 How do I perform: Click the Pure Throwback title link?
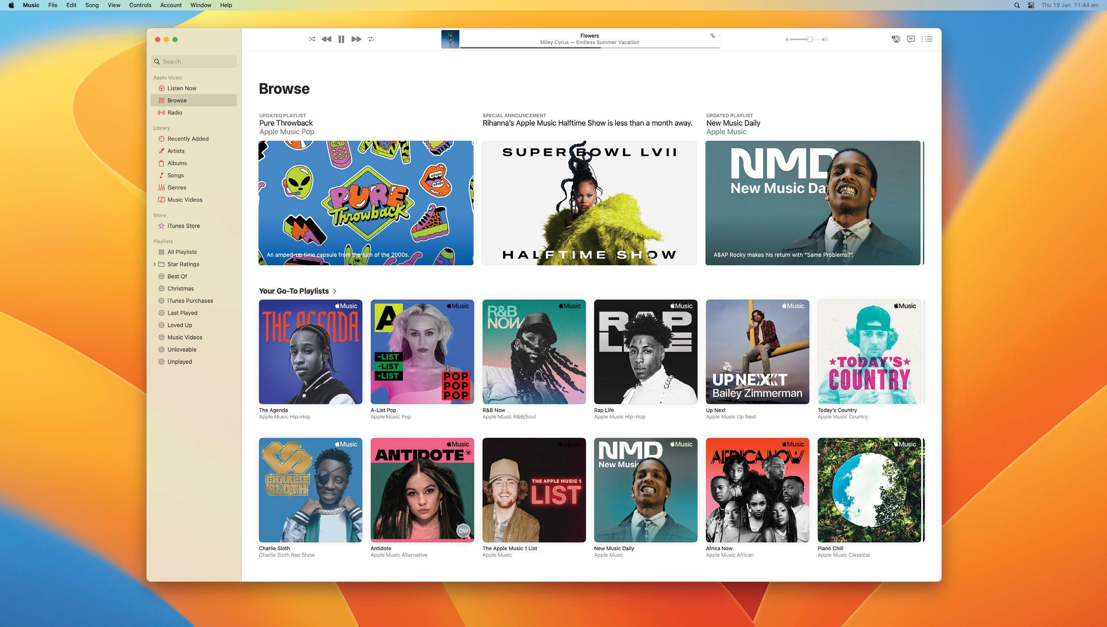(286, 123)
